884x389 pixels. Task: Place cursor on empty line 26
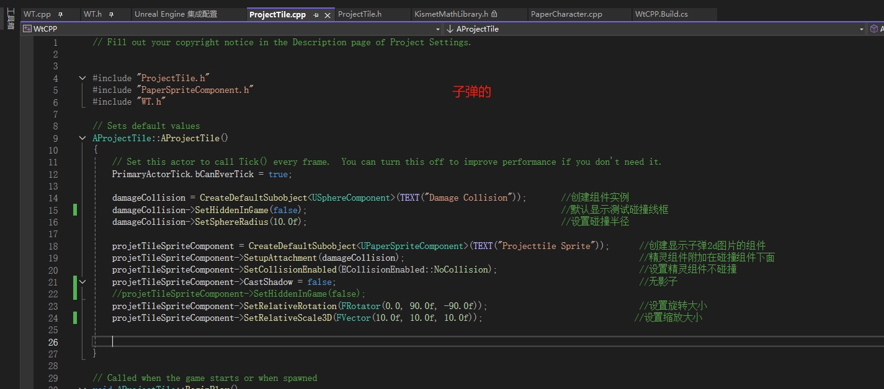[488, 342]
